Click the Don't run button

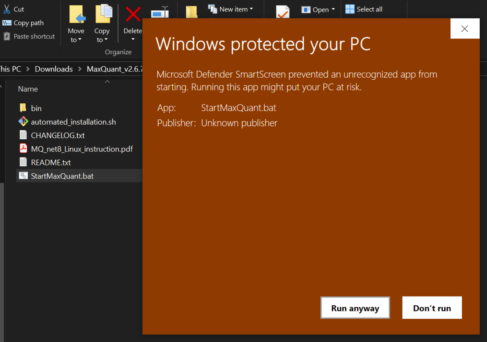(432, 308)
